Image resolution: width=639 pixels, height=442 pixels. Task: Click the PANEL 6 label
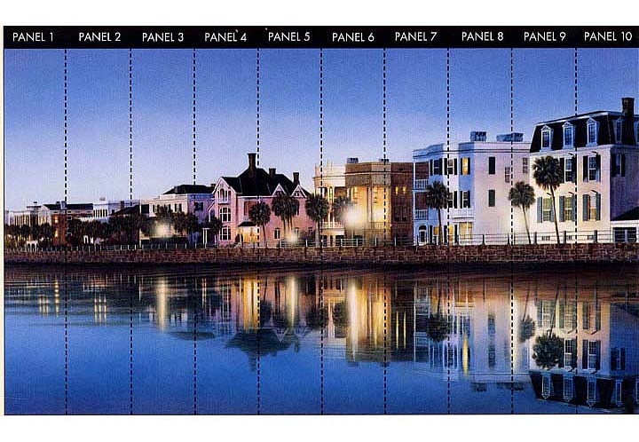point(353,37)
